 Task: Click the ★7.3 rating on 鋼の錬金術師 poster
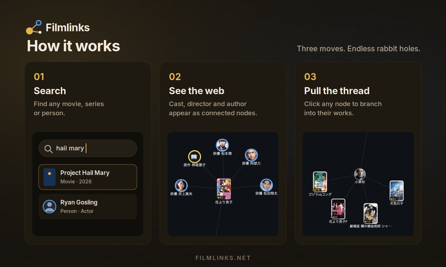click(367, 222)
